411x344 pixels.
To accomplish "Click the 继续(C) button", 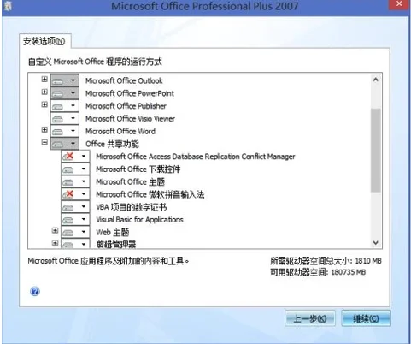I will coord(366,318).
